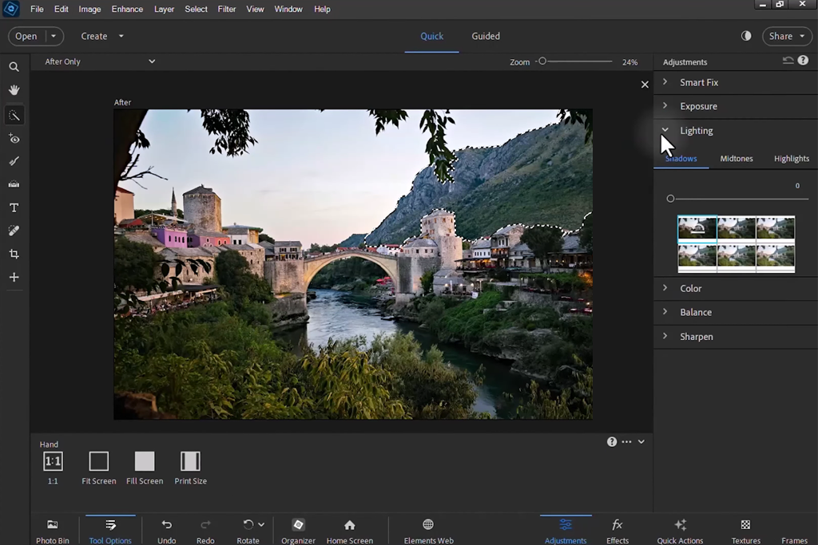818x545 pixels.
Task: Select the Hand tool in the toolbox
Action: point(14,90)
